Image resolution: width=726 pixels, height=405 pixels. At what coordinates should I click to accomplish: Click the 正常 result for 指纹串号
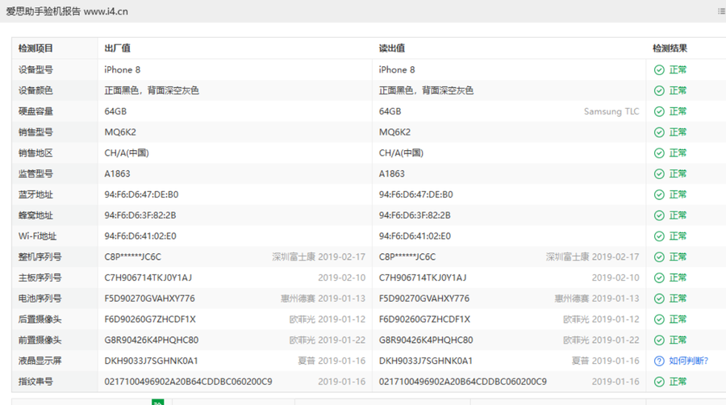[x=678, y=382]
